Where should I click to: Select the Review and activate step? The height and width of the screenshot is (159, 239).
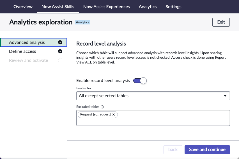click(34, 60)
